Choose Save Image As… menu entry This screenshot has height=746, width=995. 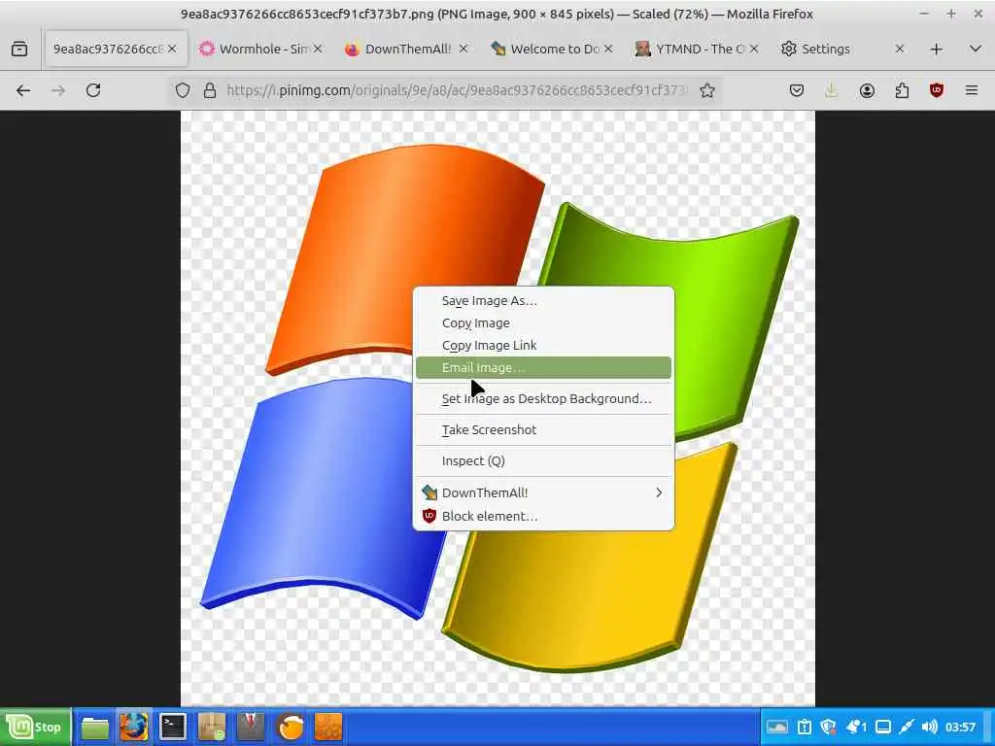click(543, 301)
